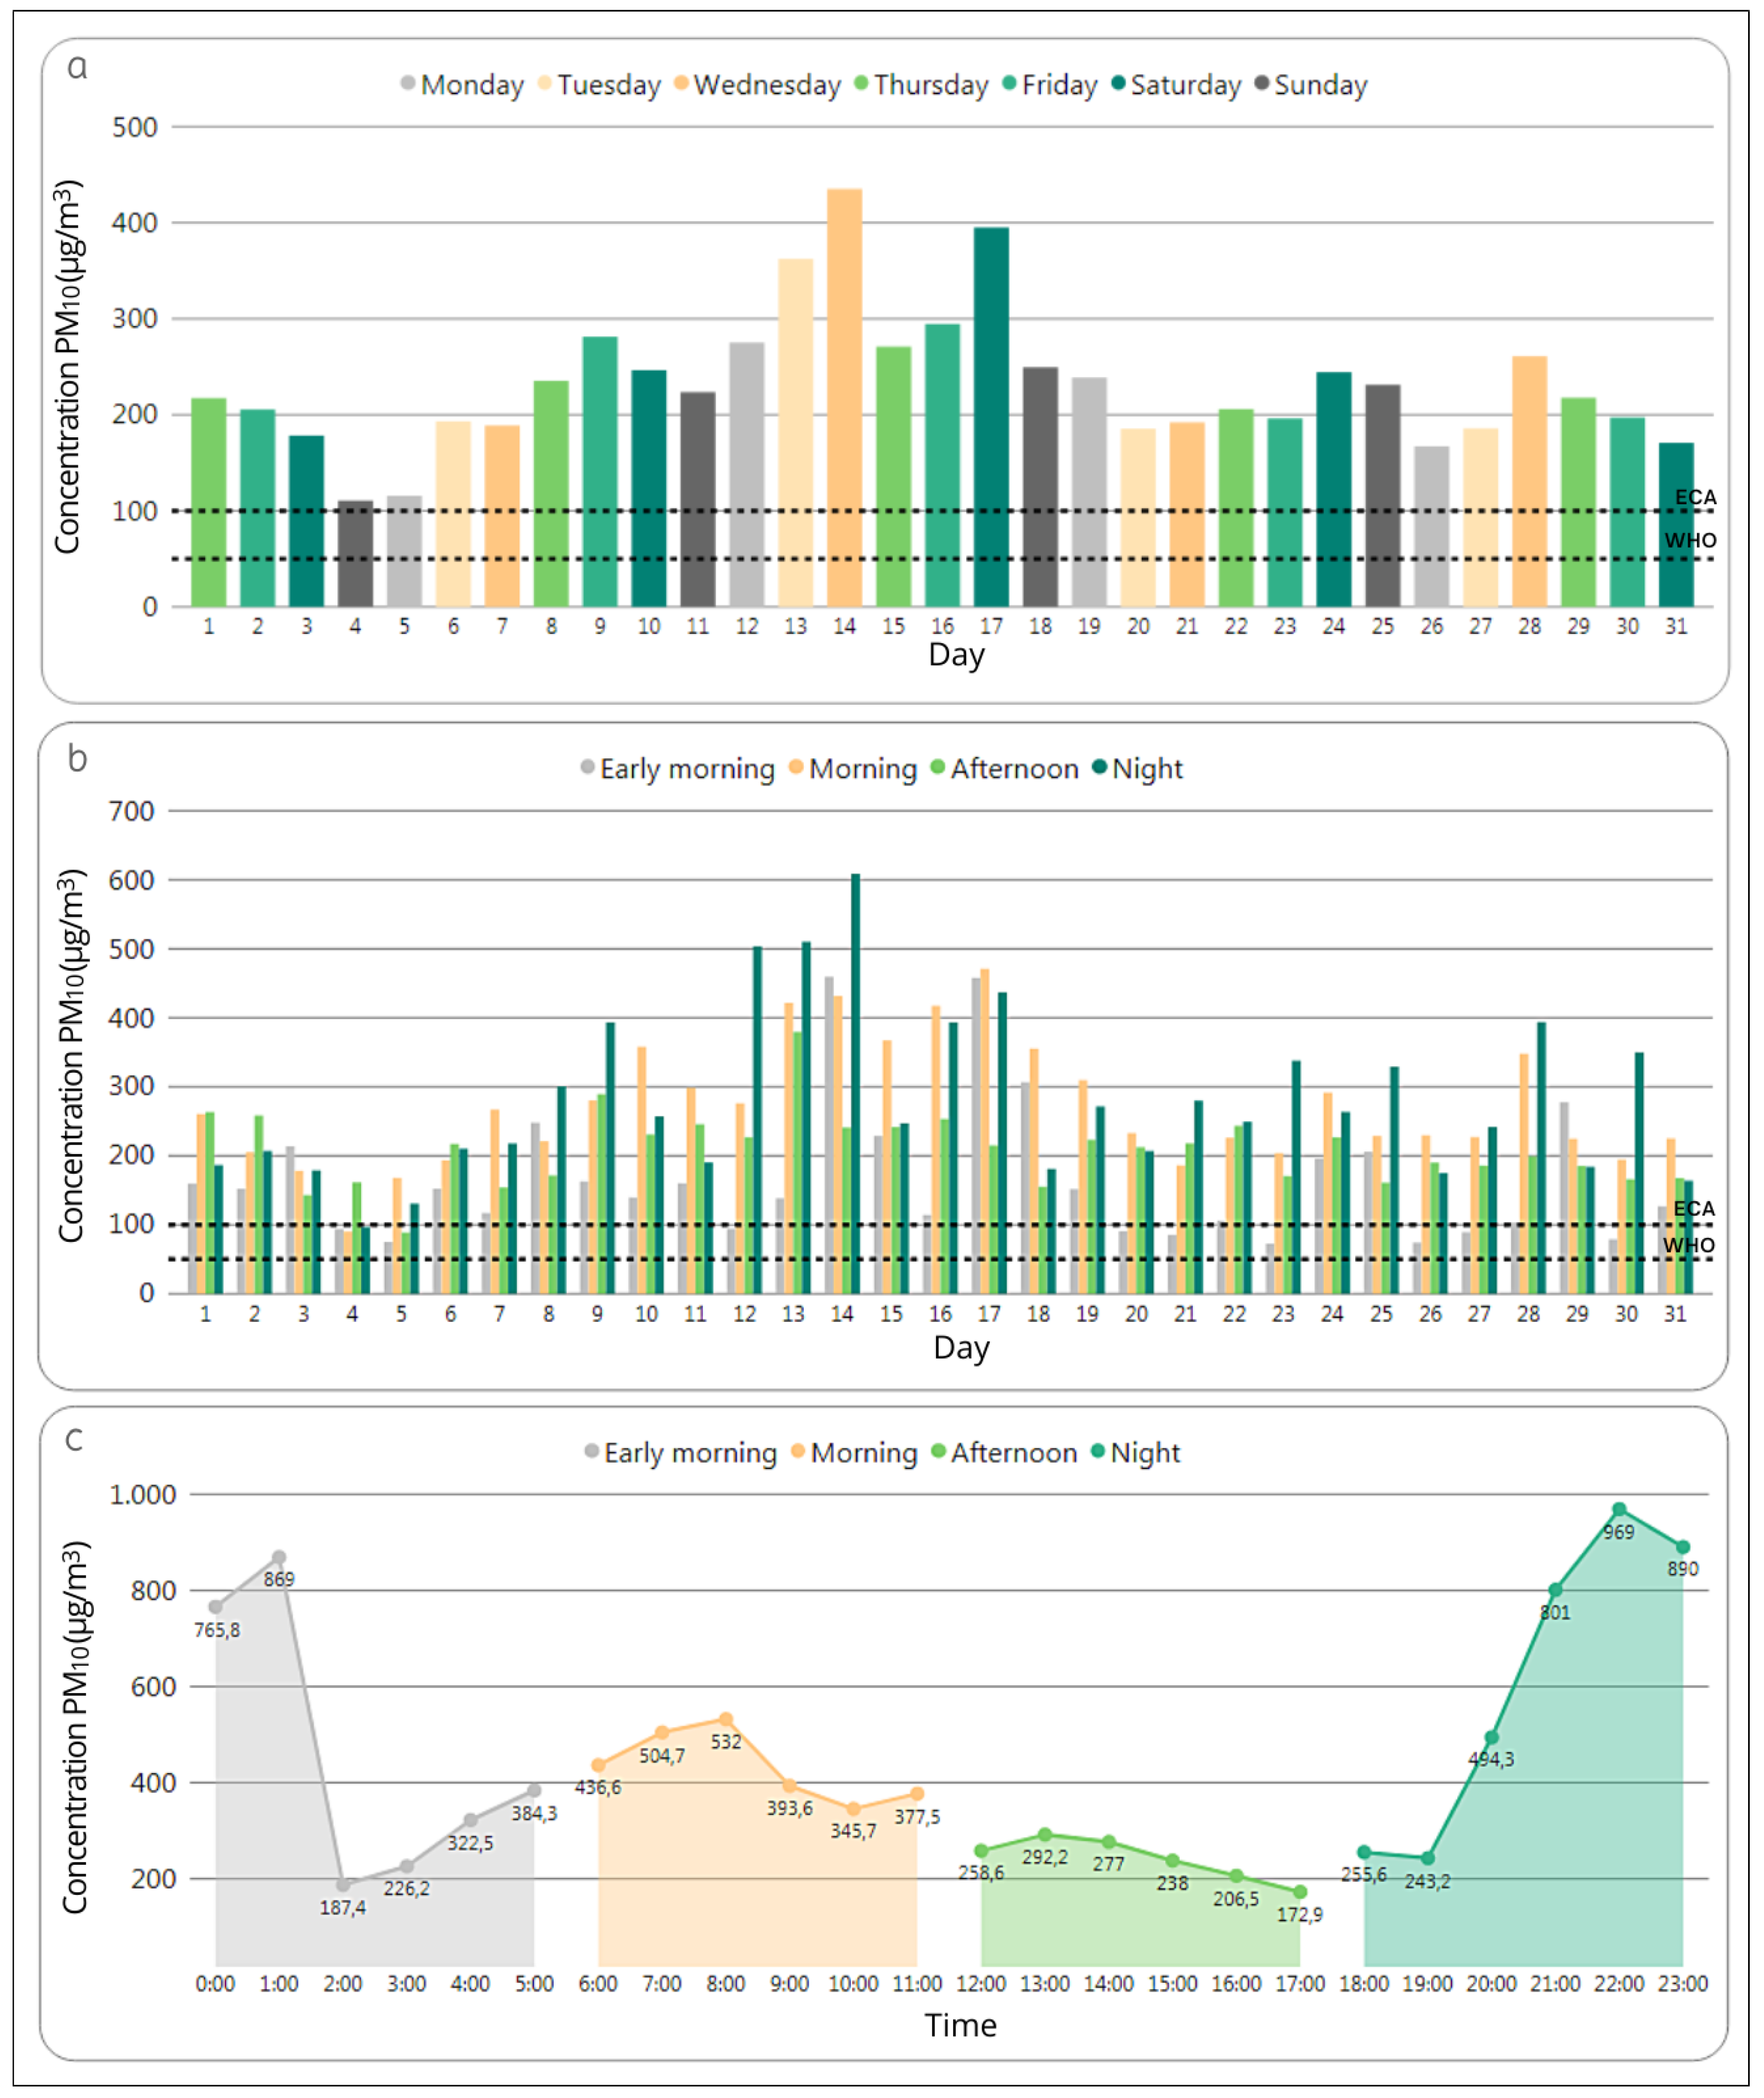This screenshot has width=1764, height=2098.
Task: Click the 532 morning peak data point
Action: [x=726, y=1720]
